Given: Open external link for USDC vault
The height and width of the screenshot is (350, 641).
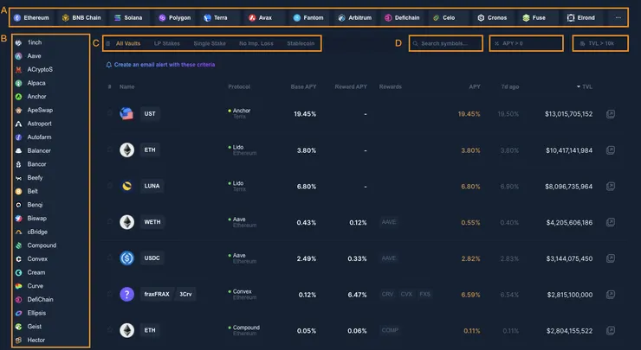Looking at the screenshot, I should (611, 258).
